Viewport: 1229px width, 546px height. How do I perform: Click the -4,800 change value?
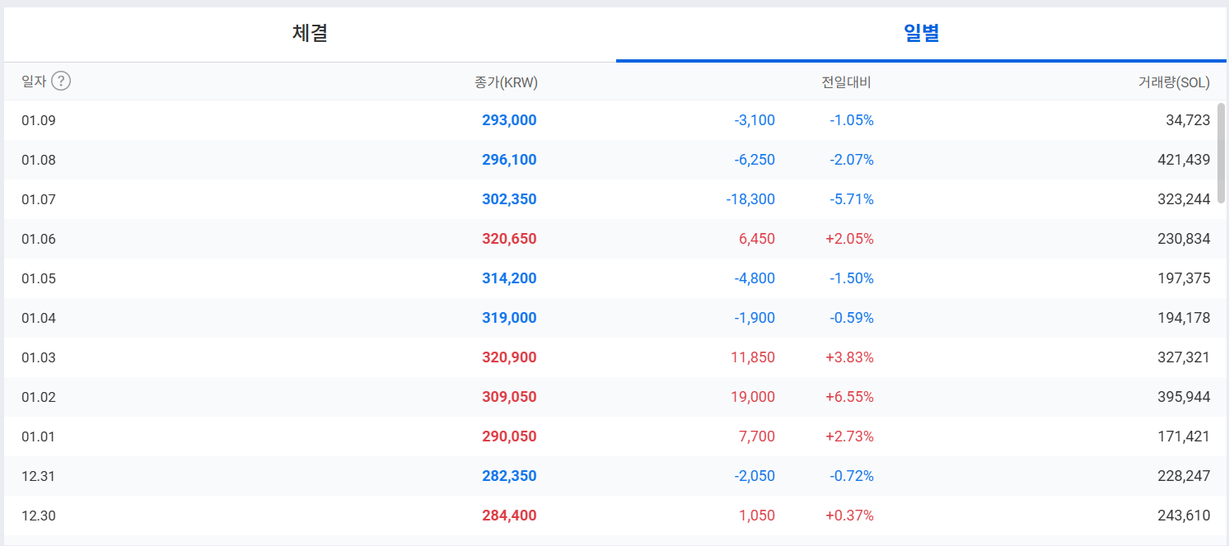click(x=755, y=278)
